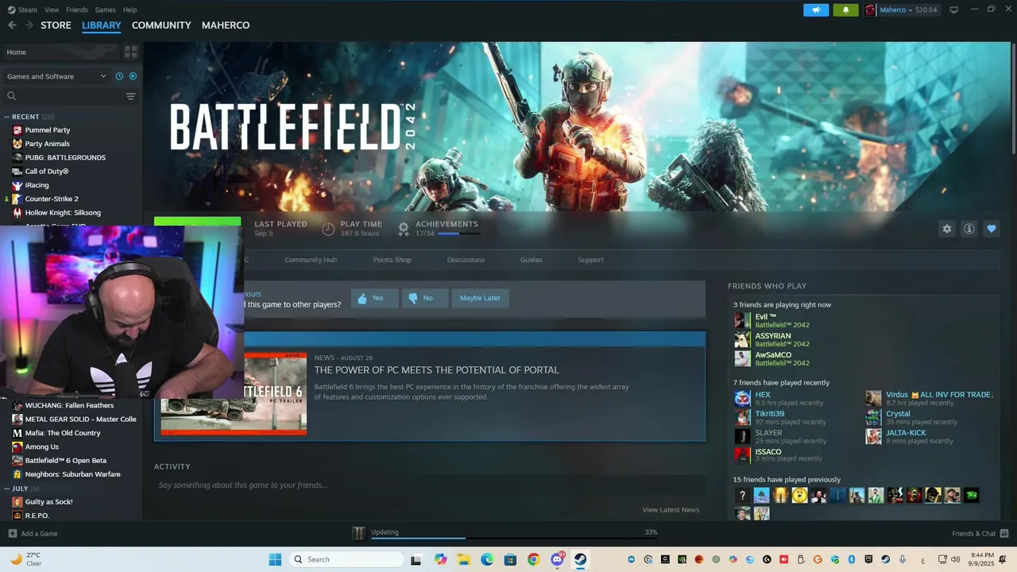Open Discussions link

tap(466, 260)
